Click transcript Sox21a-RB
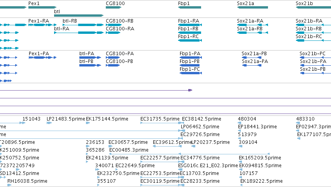The image size is (331, 187). 250,28
